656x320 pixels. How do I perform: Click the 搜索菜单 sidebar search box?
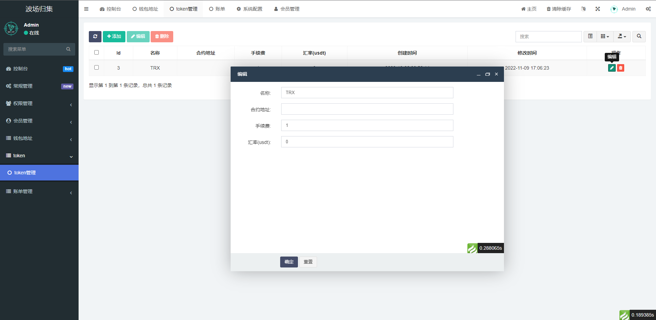(36, 49)
